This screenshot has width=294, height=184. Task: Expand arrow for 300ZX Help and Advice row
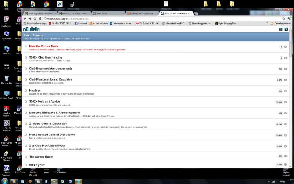coord(286,102)
